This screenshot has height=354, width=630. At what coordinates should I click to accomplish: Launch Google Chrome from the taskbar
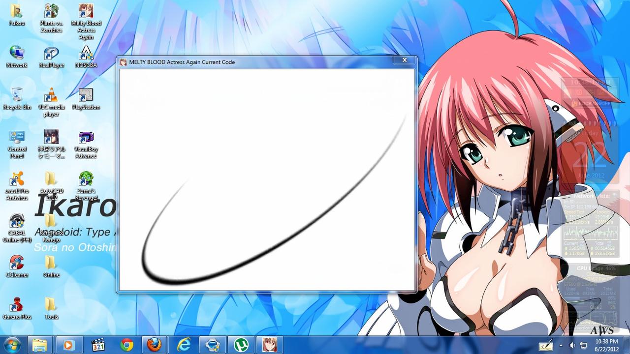[x=126, y=345]
